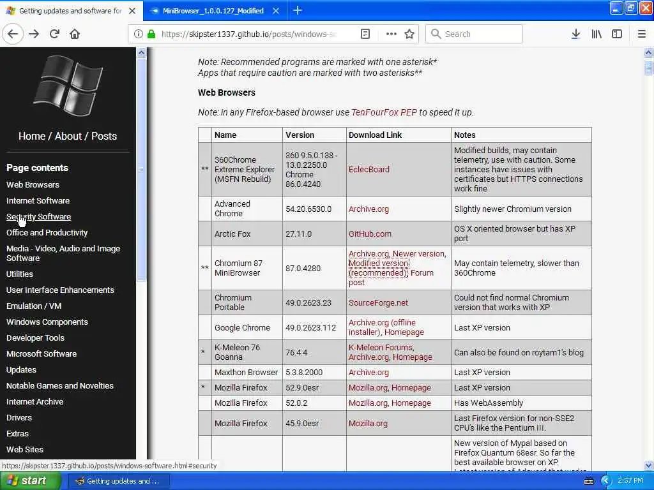654x490 pixels.
Task: Jump to Notable Games and Novelties
Action: [x=59, y=386]
